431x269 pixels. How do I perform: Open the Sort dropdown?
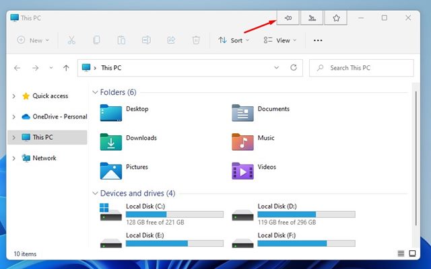point(234,40)
